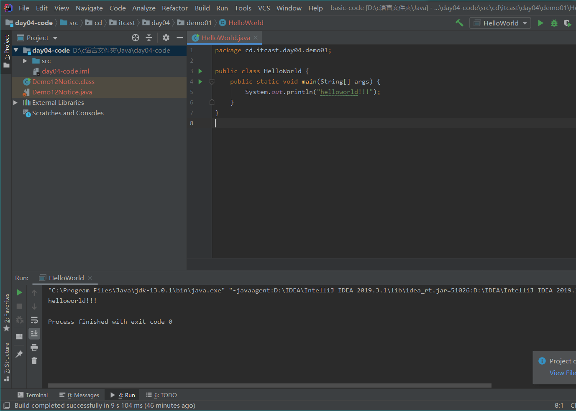The image size is (576, 411).
Task: Open the Edit menu
Action: pyautogui.click(x=41, y=8)
